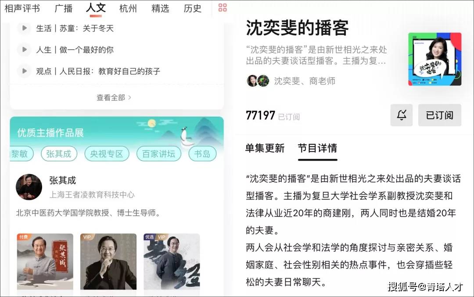Toggle the subscription notification bell
This screenshot has width=474, height=297.
click(402, 115)
